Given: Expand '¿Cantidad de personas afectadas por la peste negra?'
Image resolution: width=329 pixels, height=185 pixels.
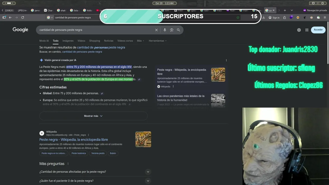Looking at the screenshot, I should click(95, 172).
